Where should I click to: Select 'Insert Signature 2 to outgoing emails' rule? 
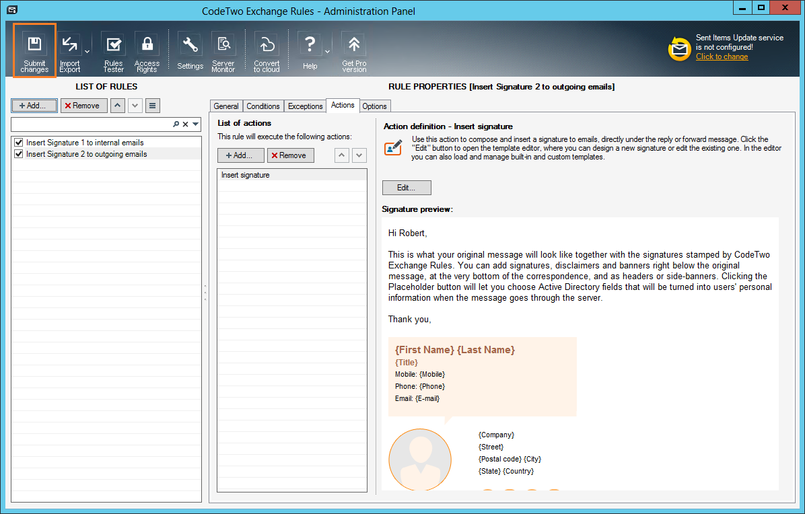point(86,154)
